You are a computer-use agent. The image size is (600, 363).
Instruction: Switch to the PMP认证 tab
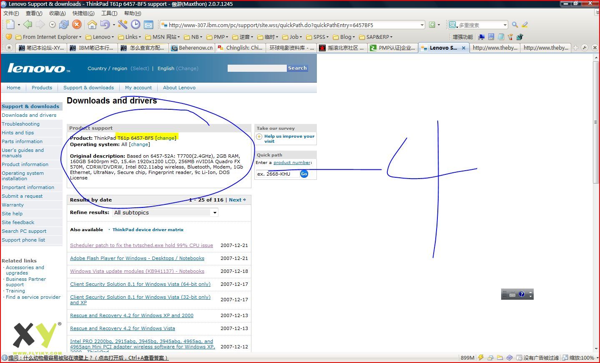pyautogui.click(x=393, y=48)
